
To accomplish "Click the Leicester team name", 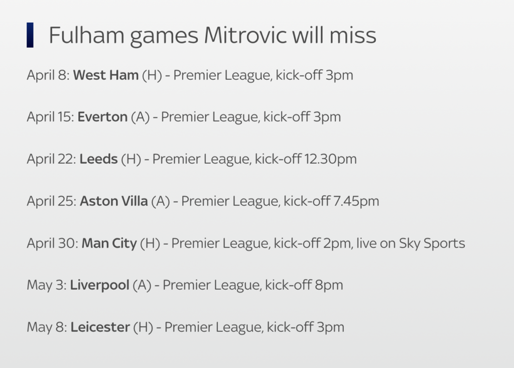I will (100, 327).
